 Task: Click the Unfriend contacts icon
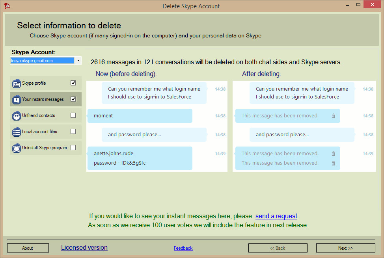coord(17,116)
